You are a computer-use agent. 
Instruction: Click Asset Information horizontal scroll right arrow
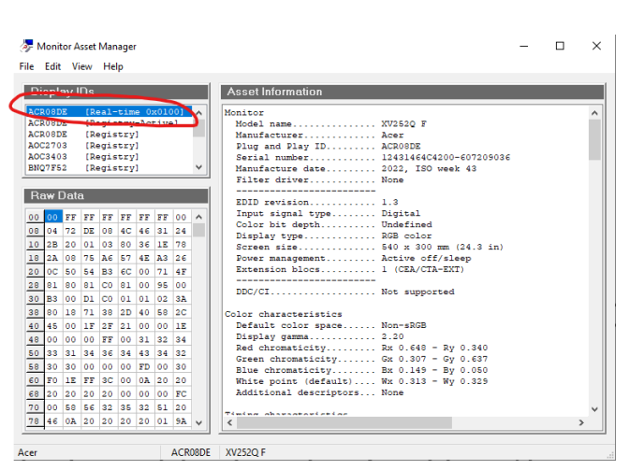(x=581, y=422)
